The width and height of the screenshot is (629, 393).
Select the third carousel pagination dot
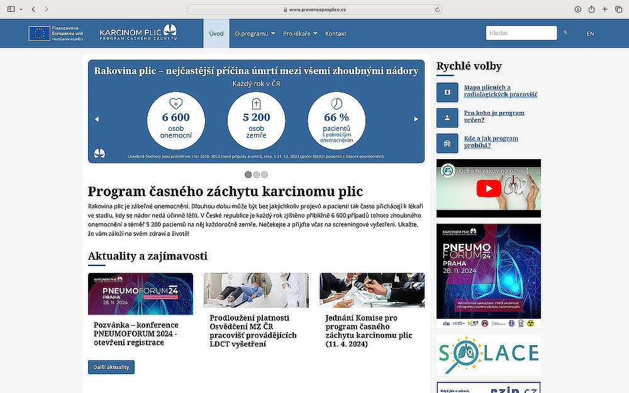pyautogui.click(x=264, y=175)
